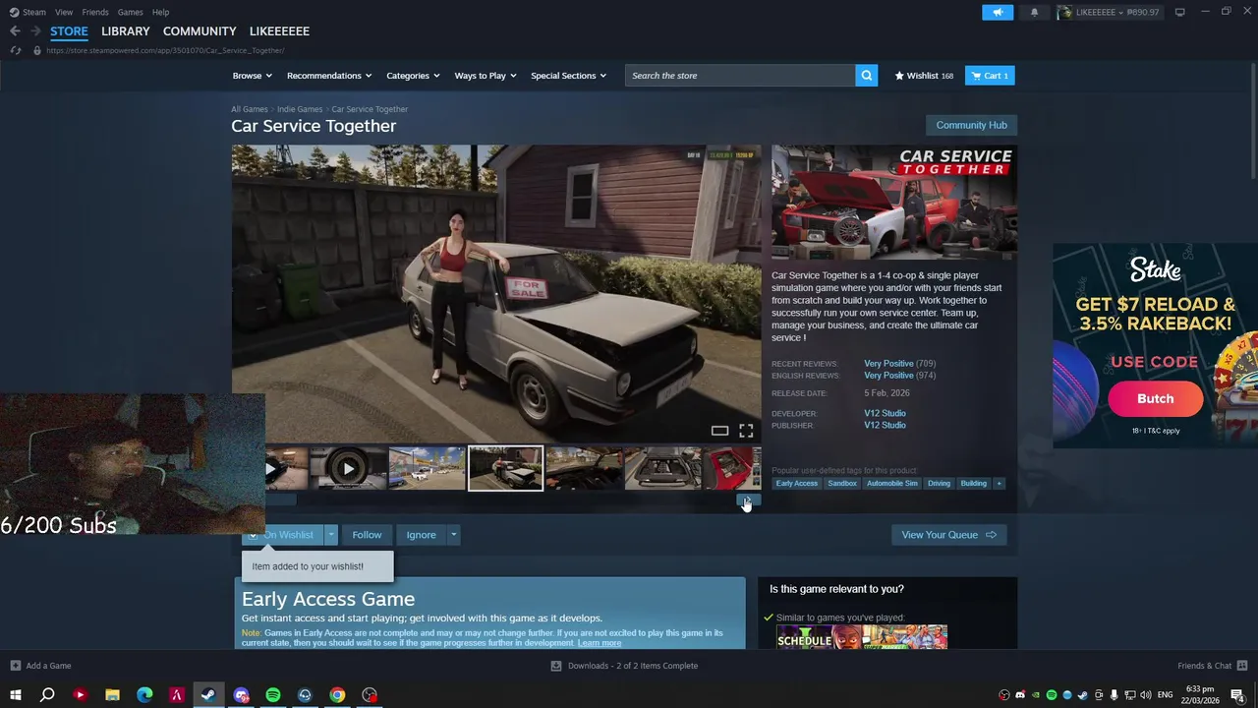Open the system tray volume icon

click(x=1146, y=695)
